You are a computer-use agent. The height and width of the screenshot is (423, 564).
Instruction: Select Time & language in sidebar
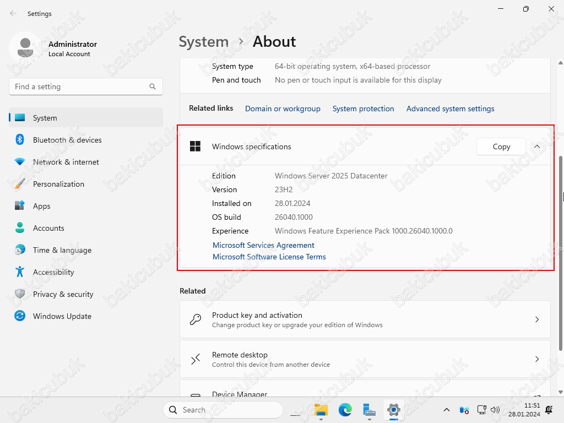86,250
